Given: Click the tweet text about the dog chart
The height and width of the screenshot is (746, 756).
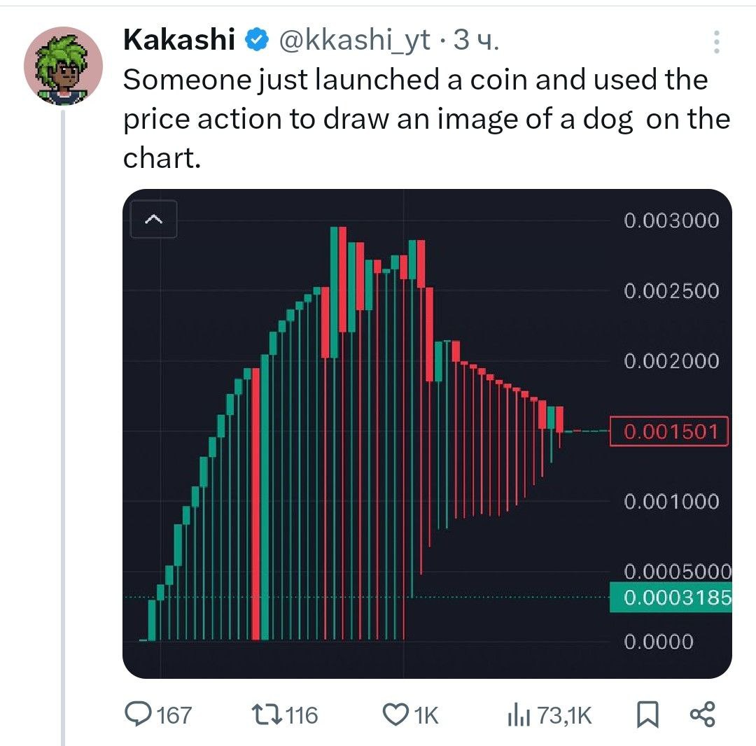Looking at the screenshot, I should point(427,118).
